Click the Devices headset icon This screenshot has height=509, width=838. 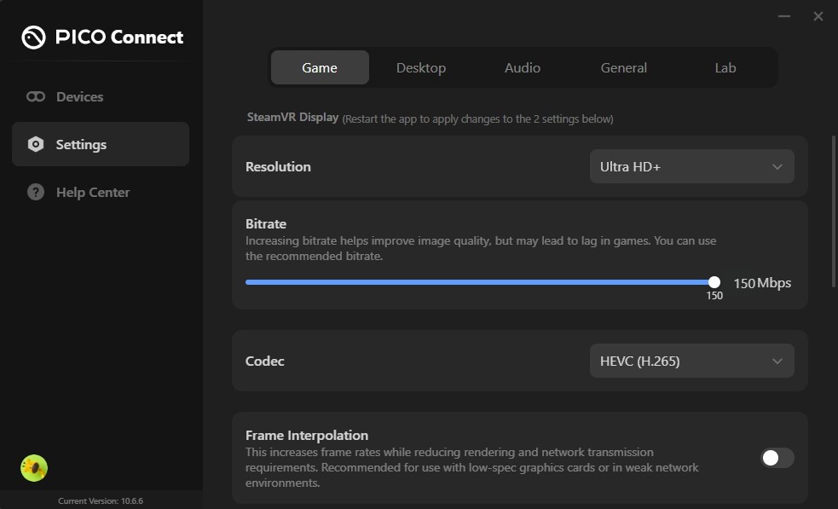point(36,97)
